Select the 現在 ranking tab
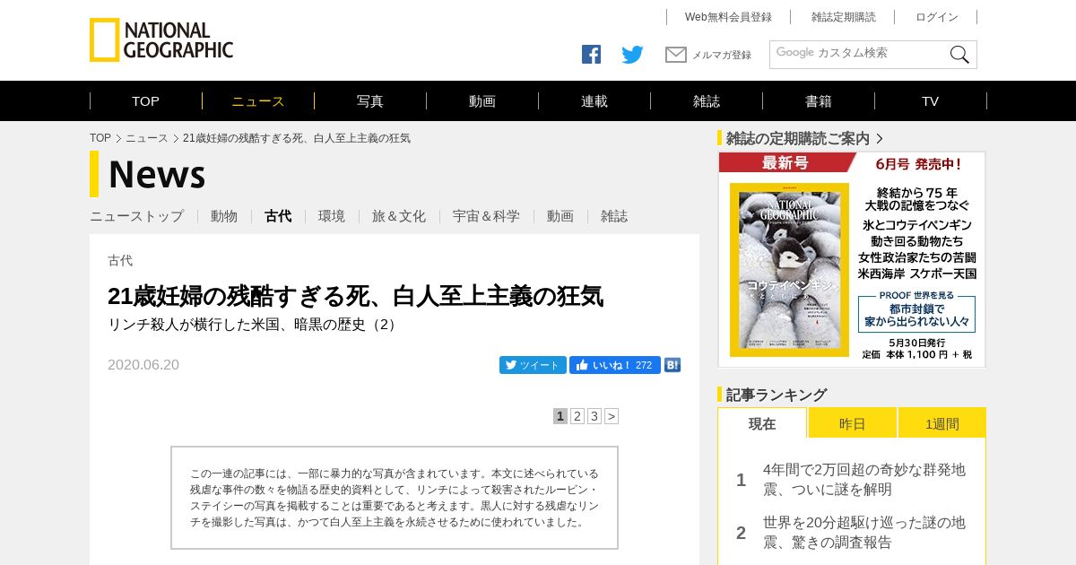 point(762,423)
